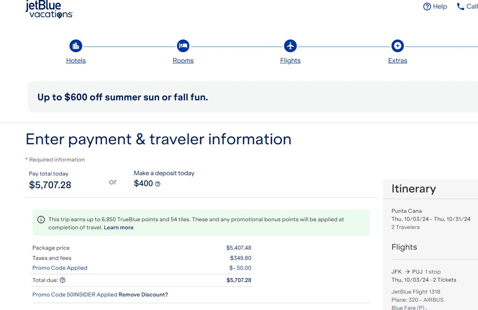Click Remove Discount link
The width and height of the screenshot is (478, 310).
click(x=143, y=295)
